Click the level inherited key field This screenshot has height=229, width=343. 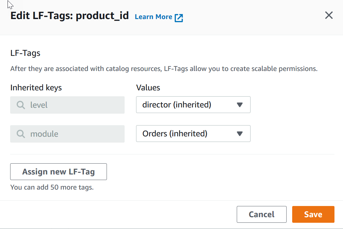[67, 105]
